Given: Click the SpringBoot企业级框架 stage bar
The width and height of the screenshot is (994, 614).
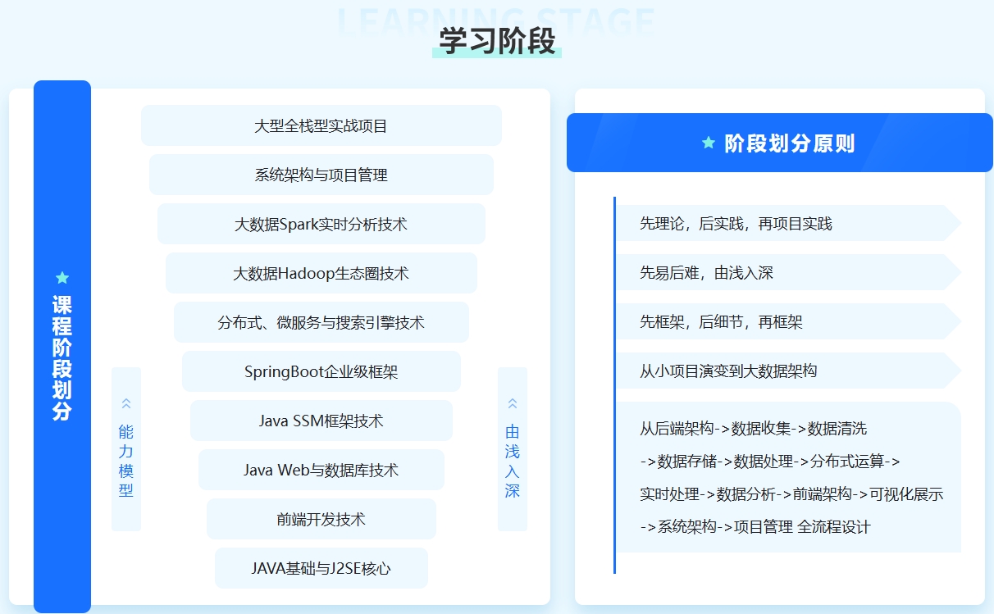Looking at the screenshot, I should 321,371.
